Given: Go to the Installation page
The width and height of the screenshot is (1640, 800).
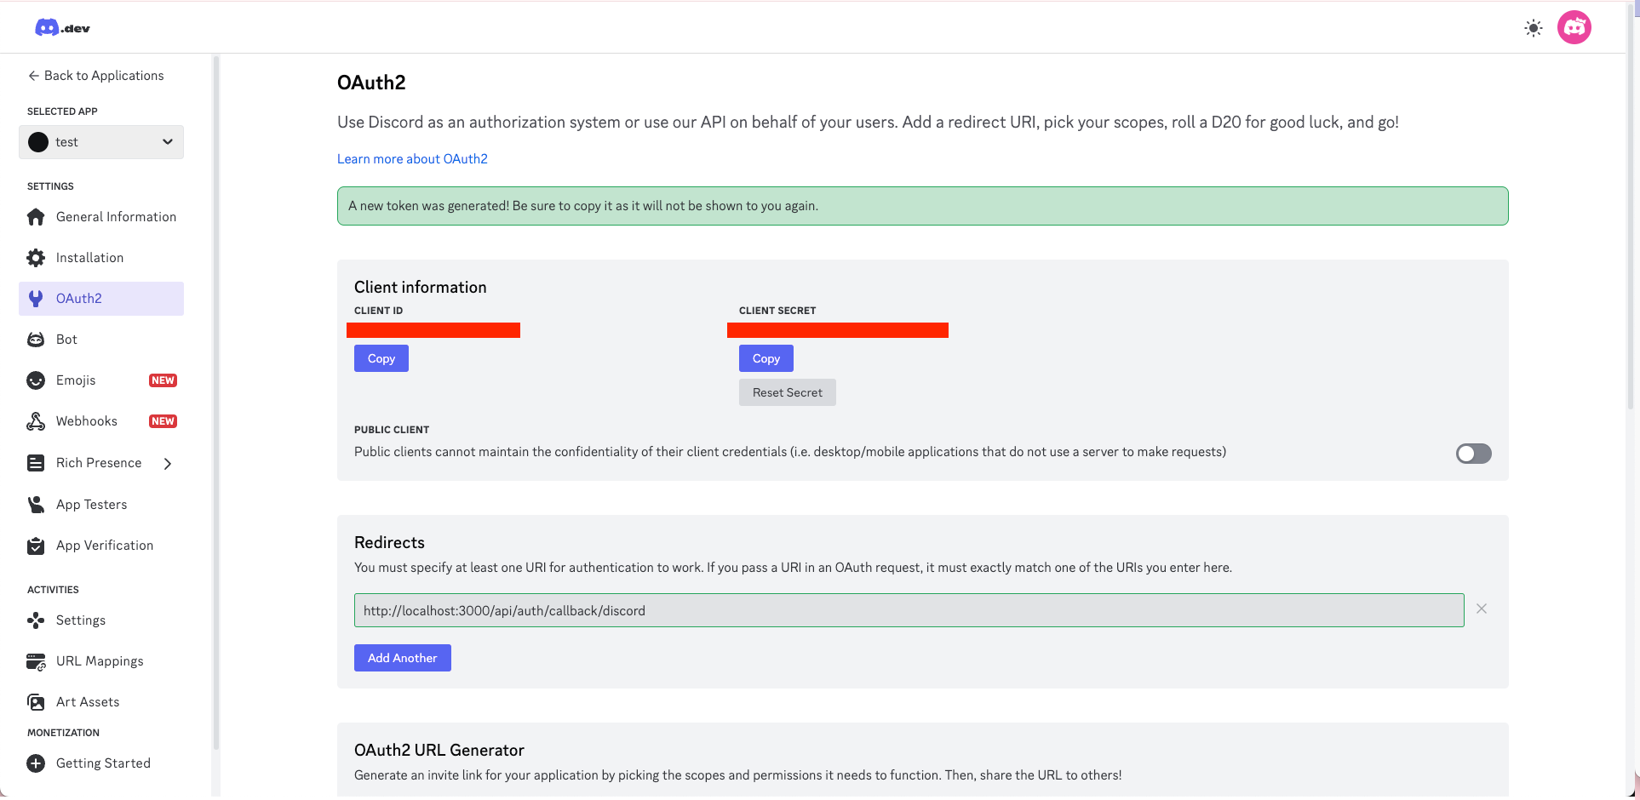Looking at the screenshot, I should point(101,258).
